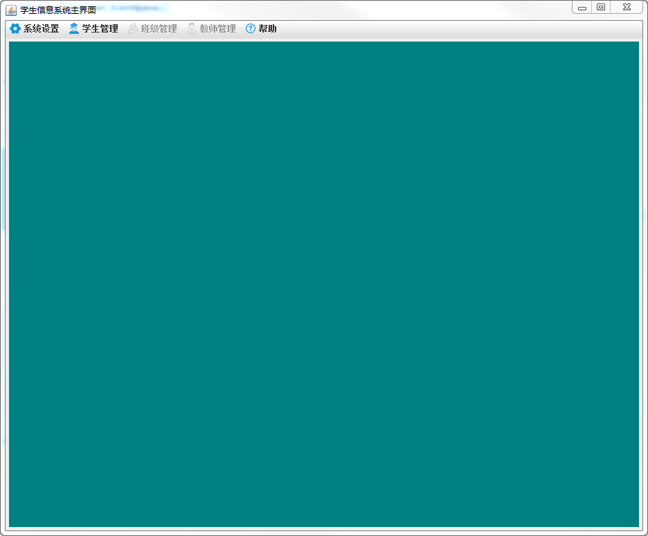Image resolution: width=648 pixels, height=536 pixels.
Task: Select the disabled 教师管理 menu
Action: 217,28
